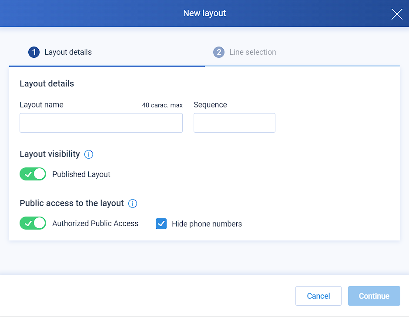409x317 pixels.
Task: Uncheck Hide phone numbers checkbox
Action: click(161, 224)
